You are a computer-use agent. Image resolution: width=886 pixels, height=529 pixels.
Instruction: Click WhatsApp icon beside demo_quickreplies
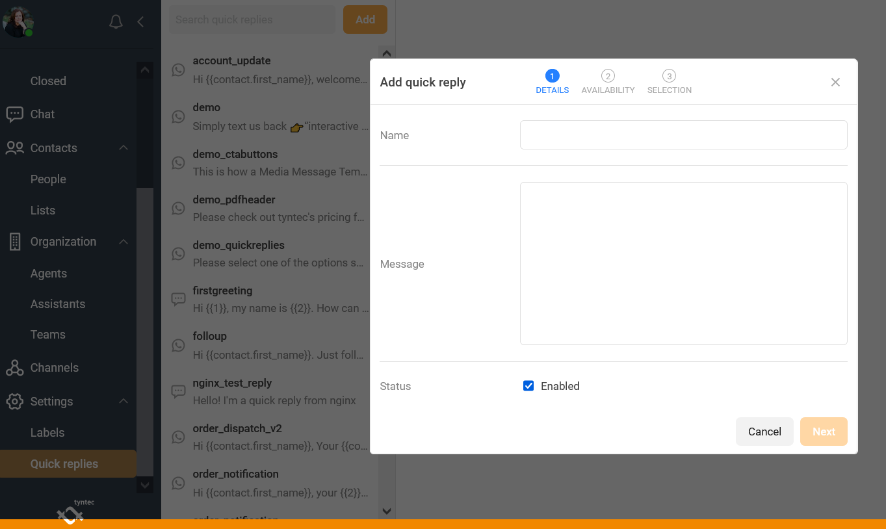pyautogui.click(x=178, y=254)
